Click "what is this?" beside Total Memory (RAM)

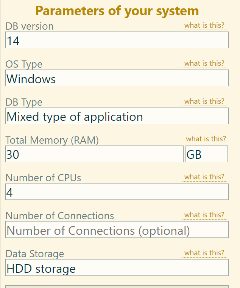(x=206, y=139)
